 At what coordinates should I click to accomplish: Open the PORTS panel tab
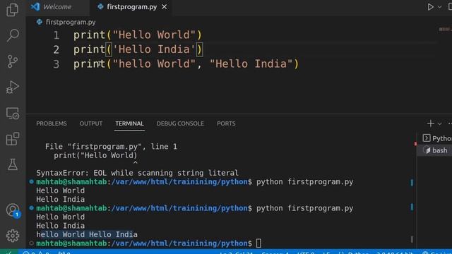point(226,123)
